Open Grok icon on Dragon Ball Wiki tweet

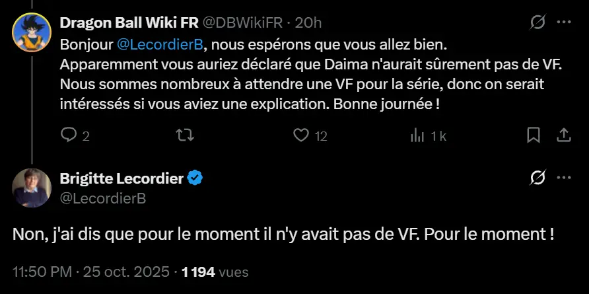tap(538, 22)
